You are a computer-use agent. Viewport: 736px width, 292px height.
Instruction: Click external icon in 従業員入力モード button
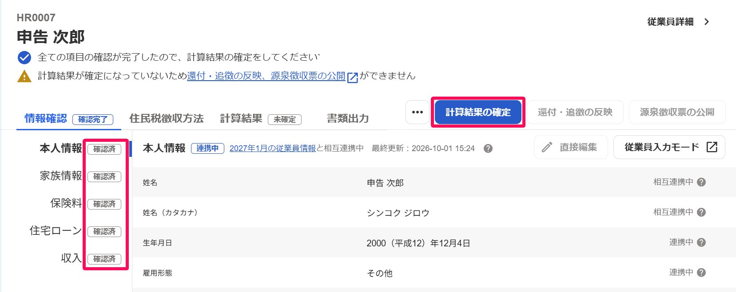(x=712, y=147)
